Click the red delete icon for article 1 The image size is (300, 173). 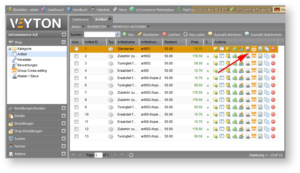(273, 49)
